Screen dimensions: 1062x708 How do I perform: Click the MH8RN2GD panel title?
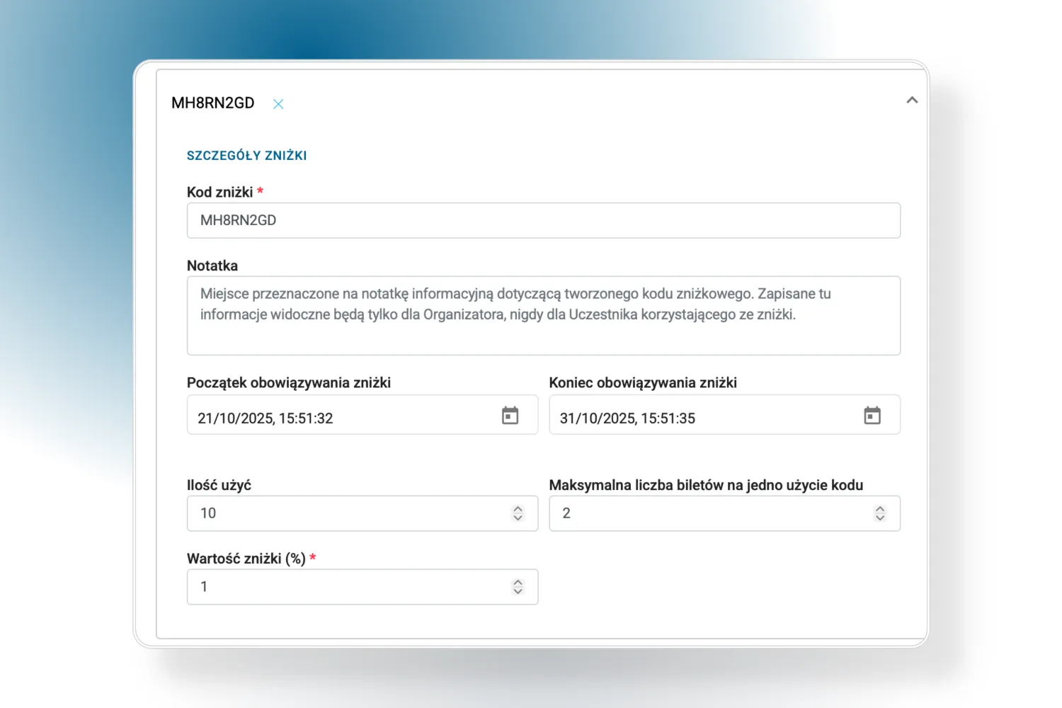212,103
